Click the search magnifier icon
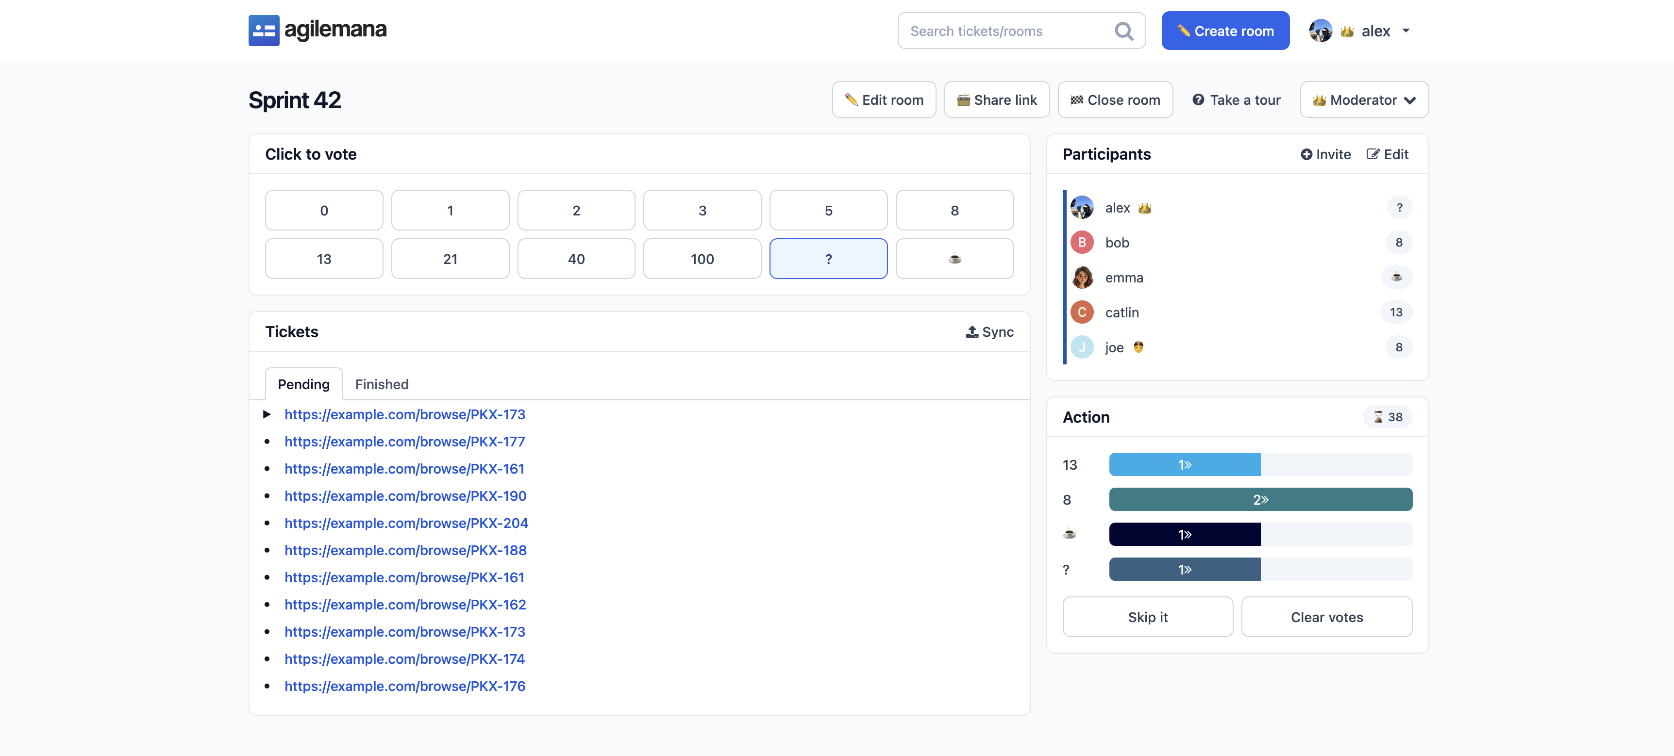Image resolution: width=1674 pixels, height=756 pixels. (1123, 31)
